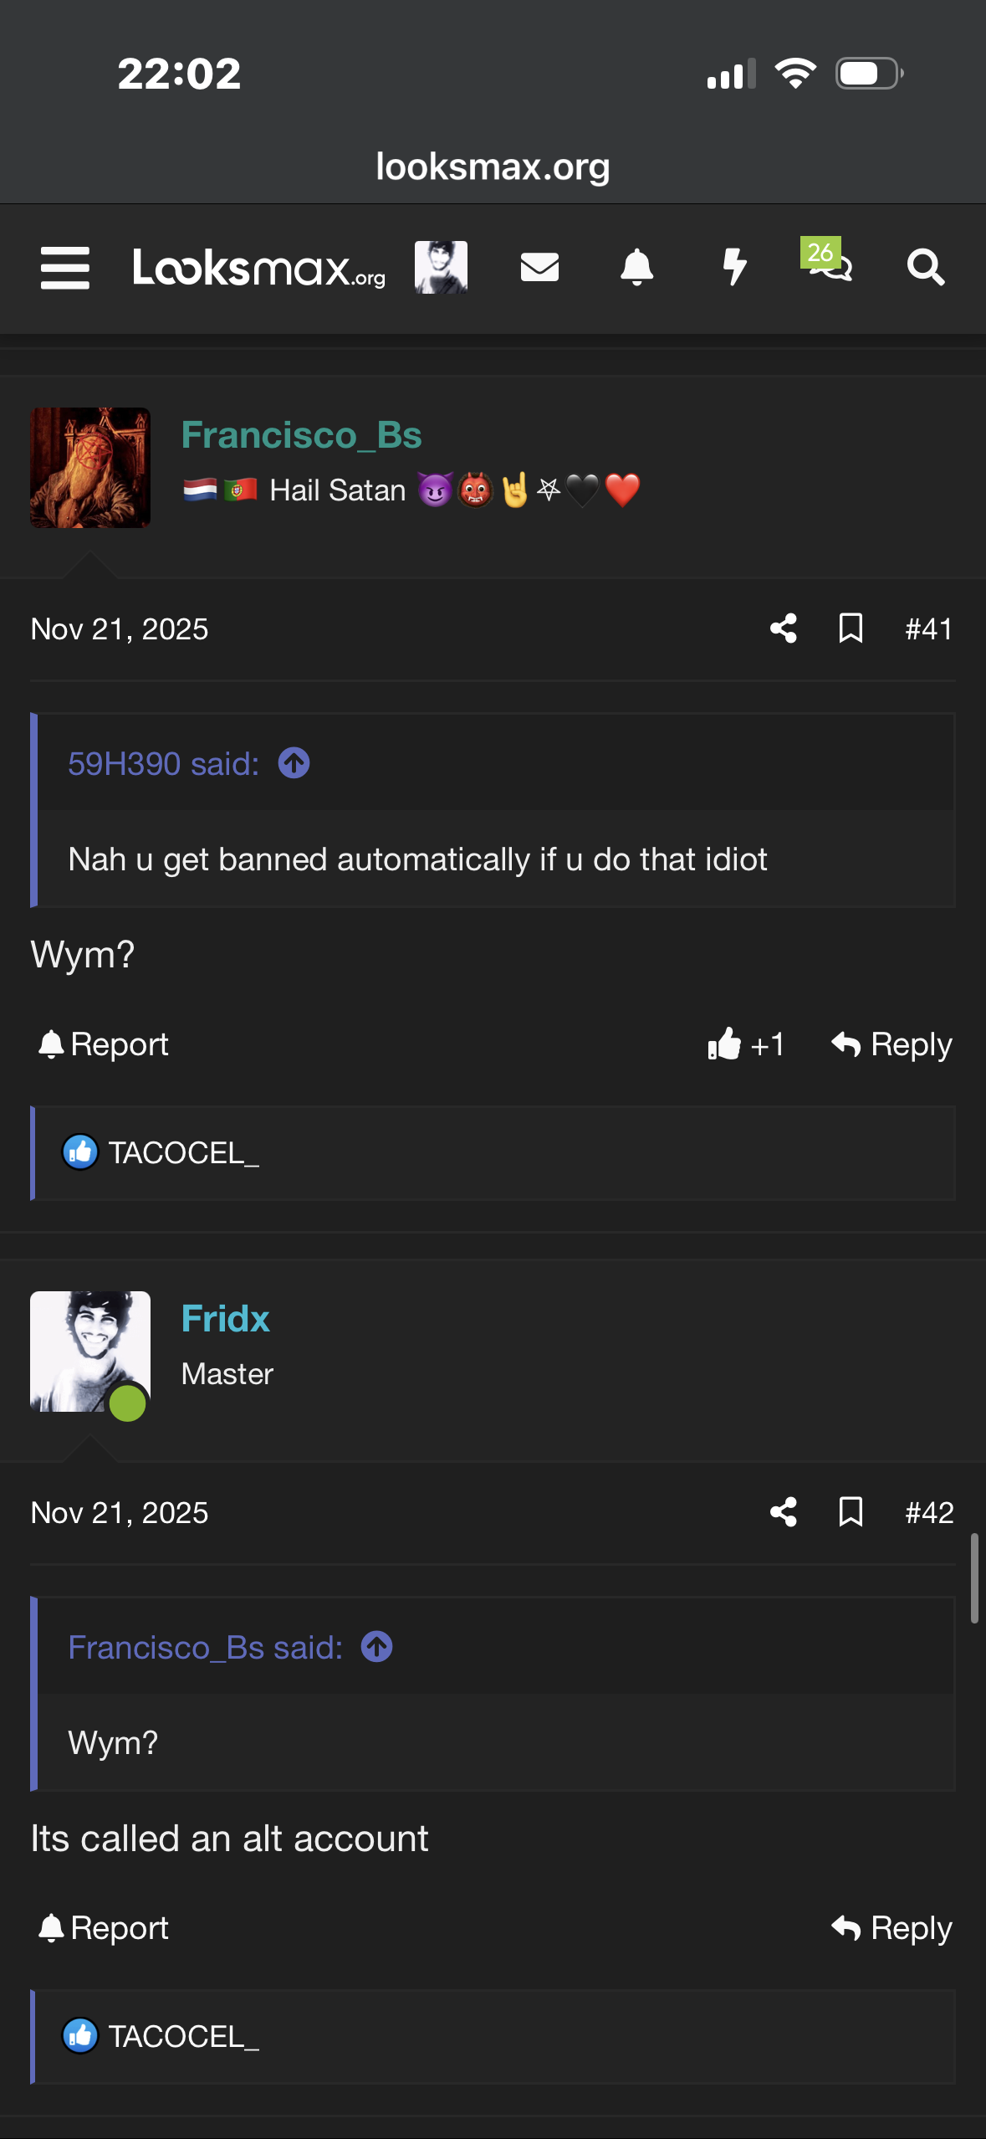Reply to Fridx's post #42
986x2139 pixels.
(891, 1928)
